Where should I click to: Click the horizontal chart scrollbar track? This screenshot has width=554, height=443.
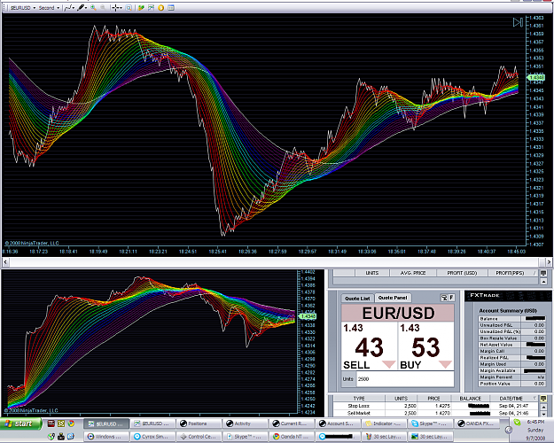(274, 262)
